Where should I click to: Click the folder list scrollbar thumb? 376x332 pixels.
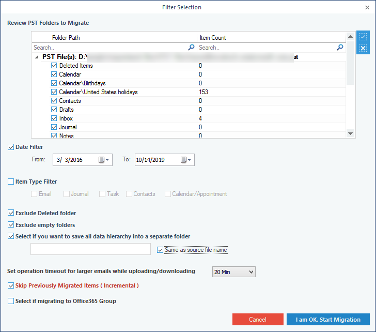[x=350, y=63]
